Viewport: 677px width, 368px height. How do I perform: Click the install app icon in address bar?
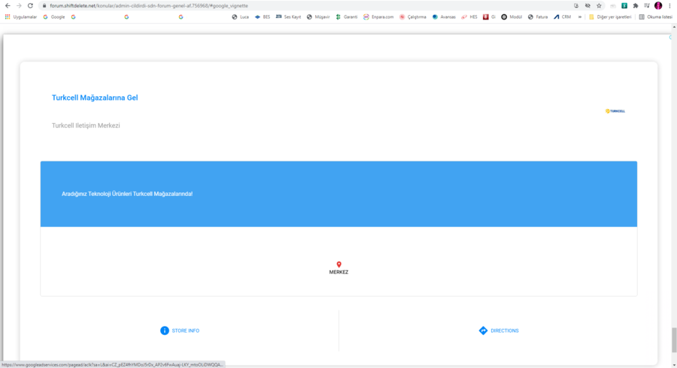[x=576, y=5]
